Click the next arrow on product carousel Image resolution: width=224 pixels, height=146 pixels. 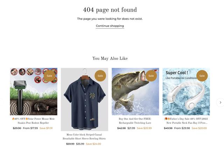tap(220, 103)
